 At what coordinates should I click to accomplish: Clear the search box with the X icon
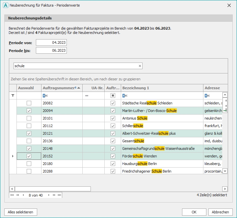tap(140, 66)
